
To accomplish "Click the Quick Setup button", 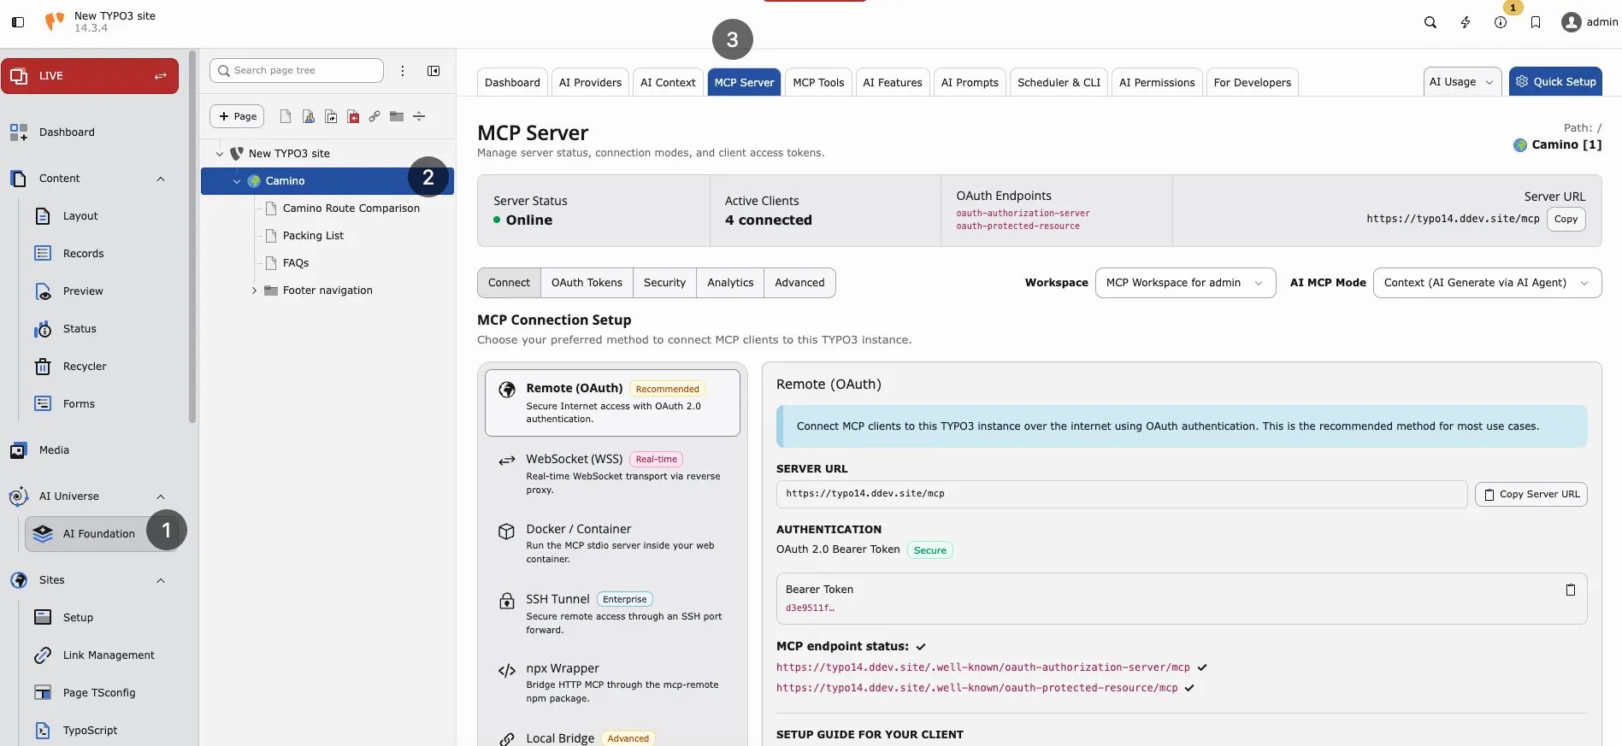I will click(x=1555, y=82).
